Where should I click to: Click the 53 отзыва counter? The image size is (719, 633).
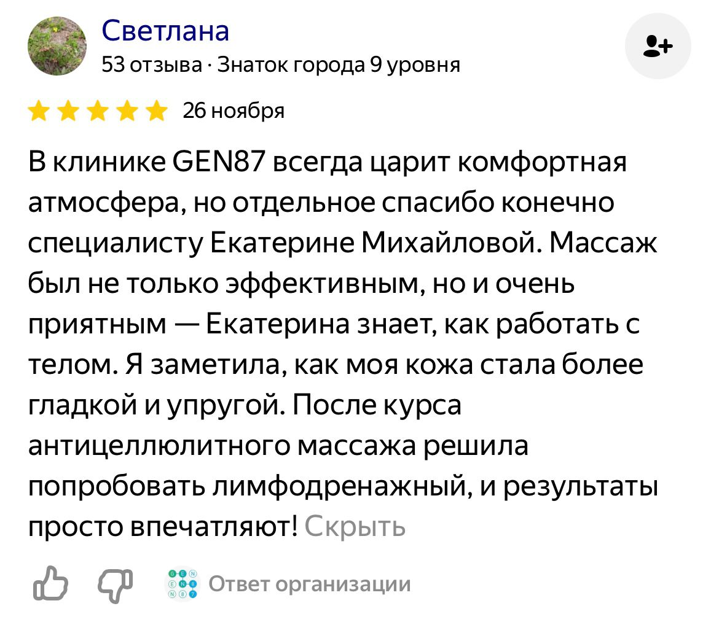click(x=151, y=64)
